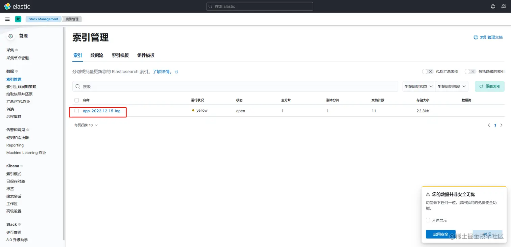The image size is (511, 247).
Task: Open 汇总/打包作业 in sidebar
Action: click(18, 102)
